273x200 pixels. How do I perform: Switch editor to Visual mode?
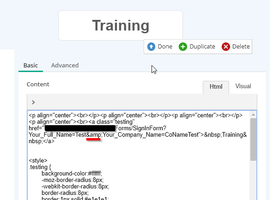[x=243, y=86]
